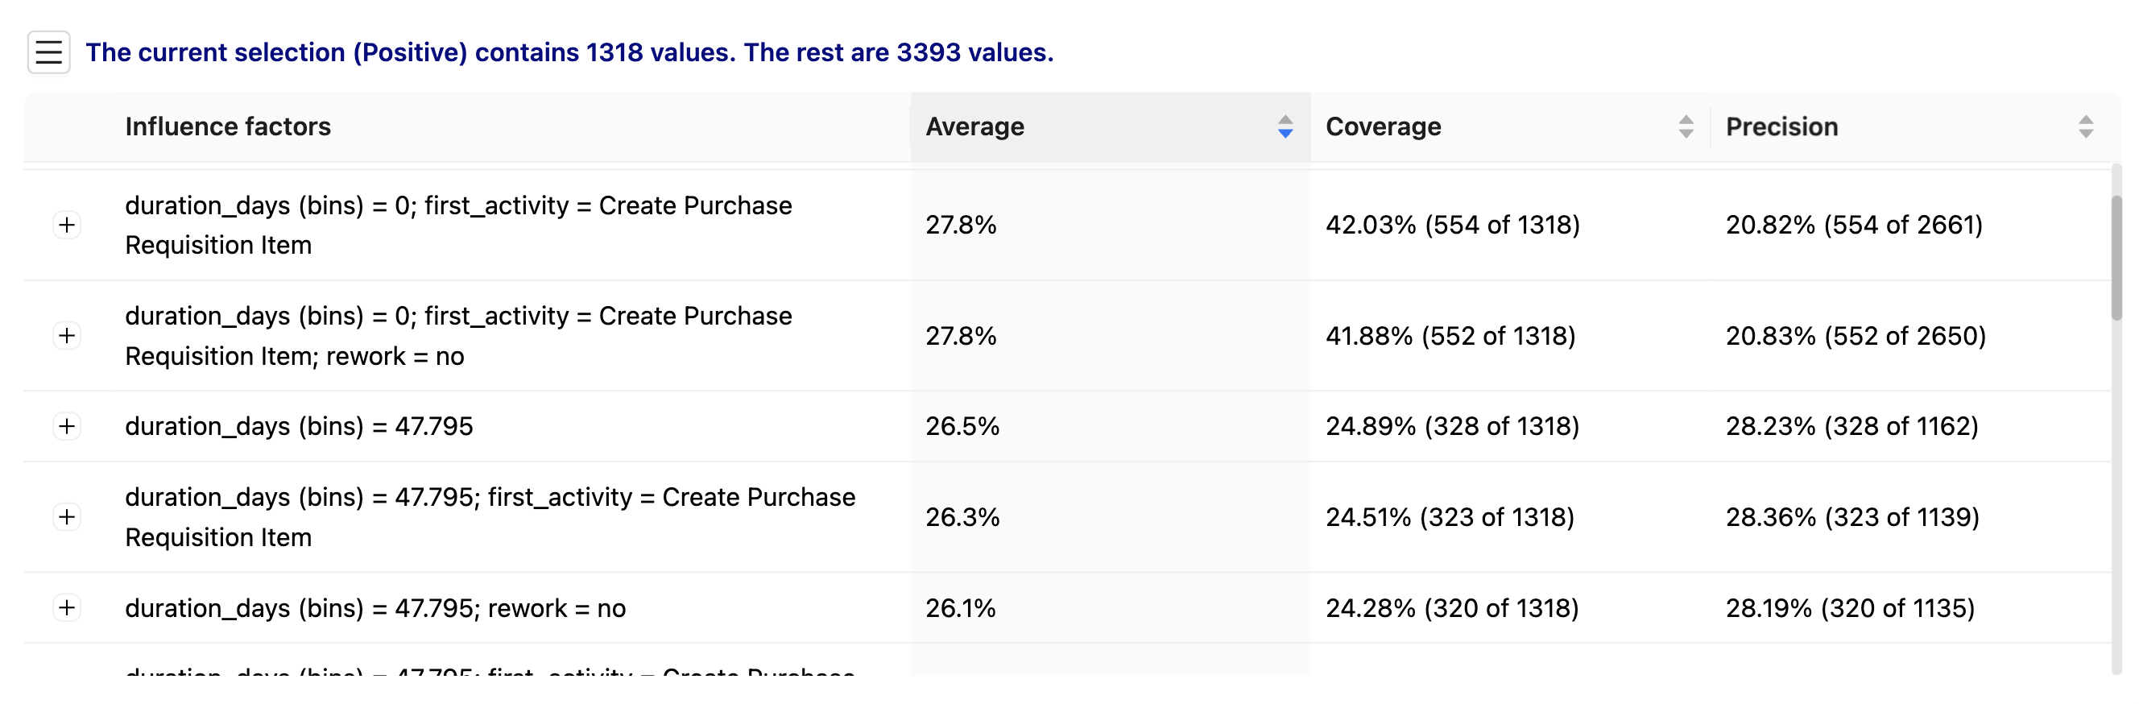Click the vertical scrollbar thumb
2139x704 pixels.
point(2116,258)
